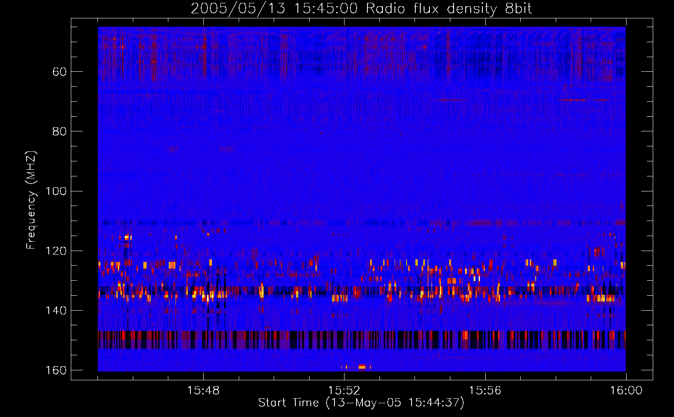Click the bright burst near 160 MHz at 15:52
The height and width of the screenshot is (417, 674).
[362, 367]
